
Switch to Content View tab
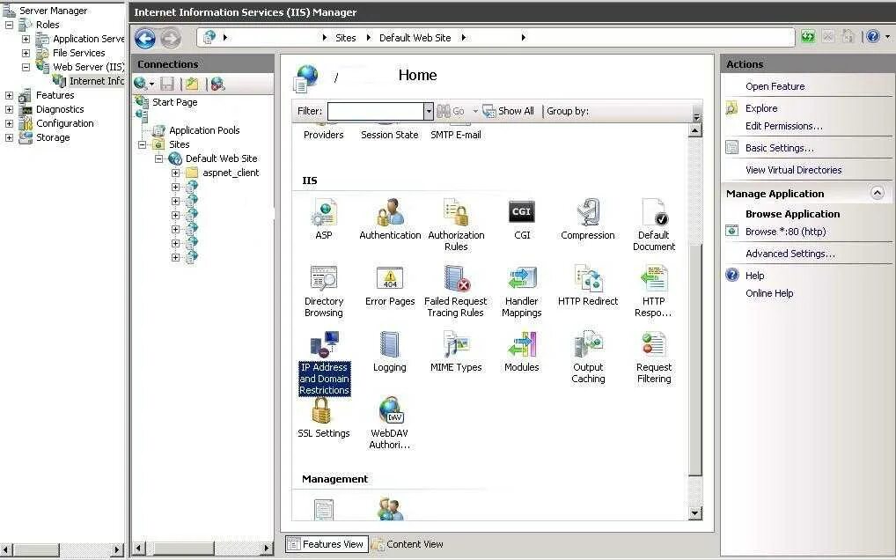tap(408, 544)
